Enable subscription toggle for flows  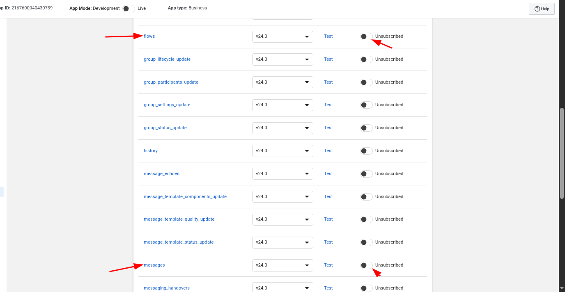click(366, 36)
